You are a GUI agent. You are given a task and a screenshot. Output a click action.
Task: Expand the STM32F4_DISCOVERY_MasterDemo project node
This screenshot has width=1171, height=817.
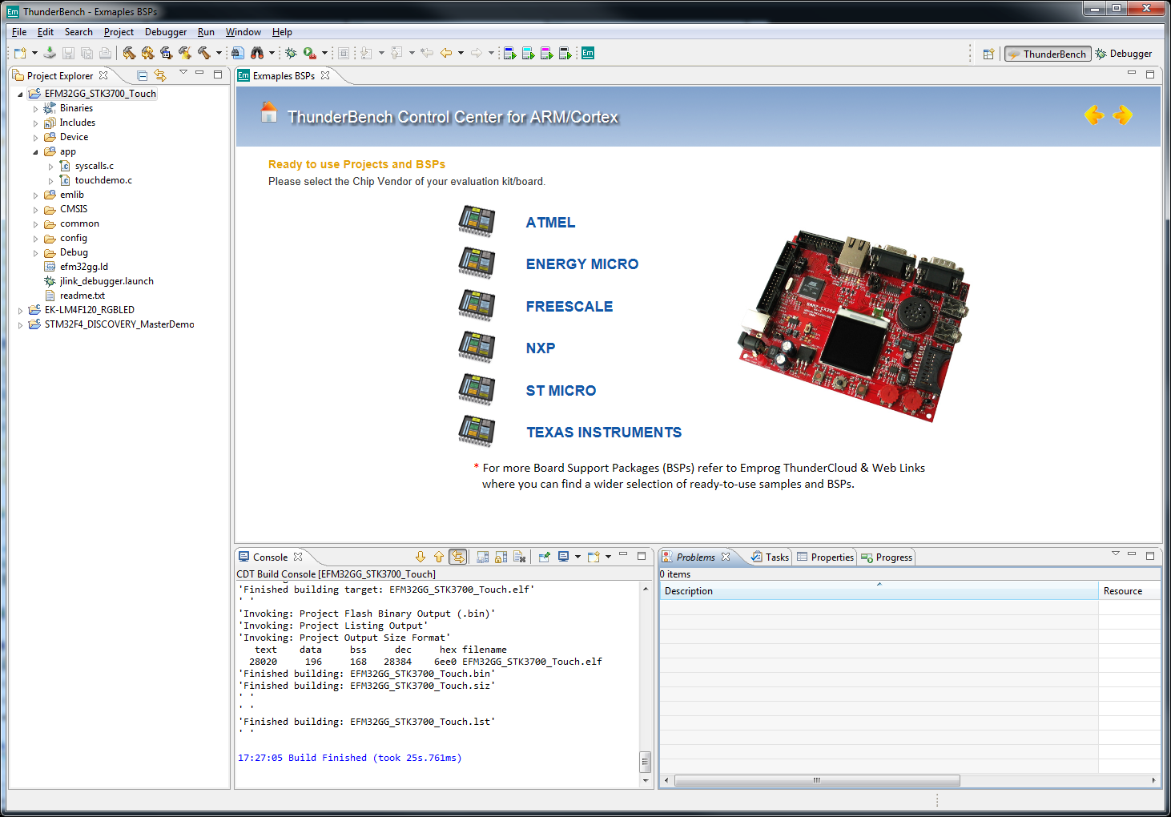(x=20, y=324)
